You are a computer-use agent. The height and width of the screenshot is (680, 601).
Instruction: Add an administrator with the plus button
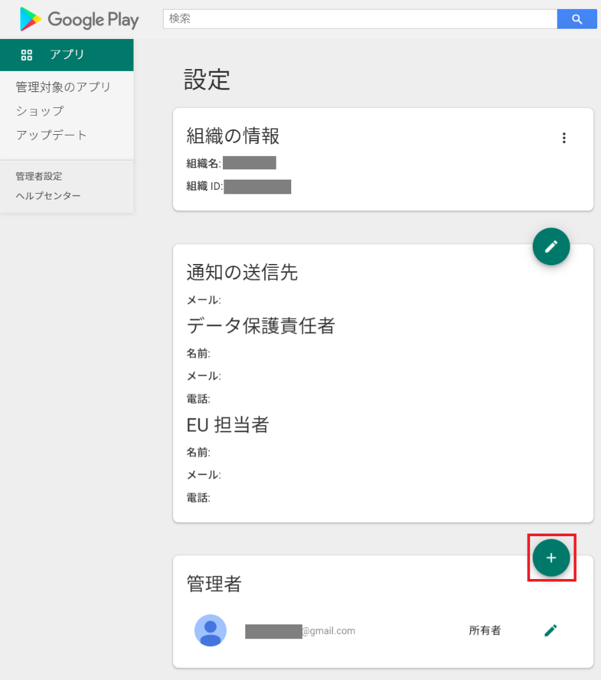click(551, 558)
